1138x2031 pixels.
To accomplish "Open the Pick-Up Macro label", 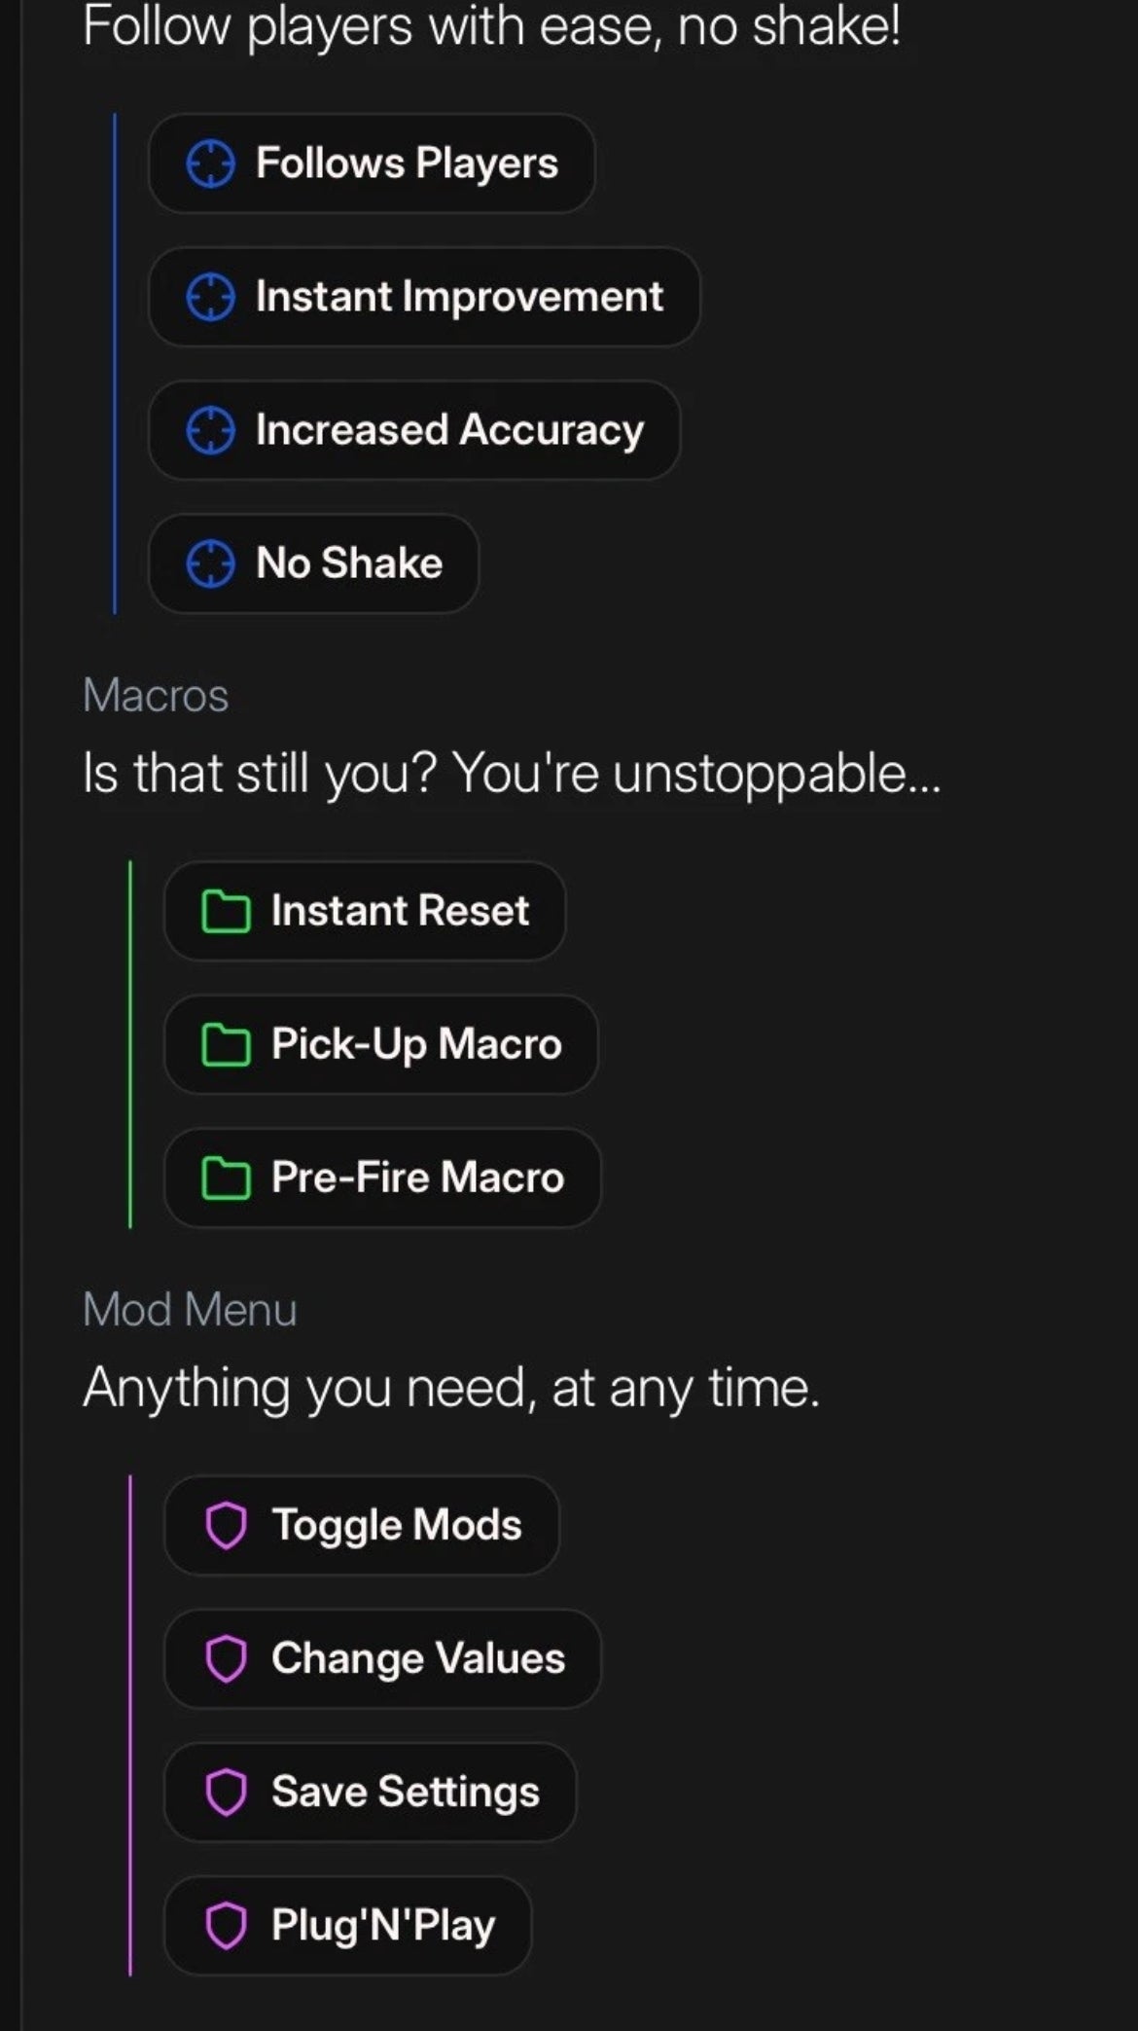I will [416, 1044].
